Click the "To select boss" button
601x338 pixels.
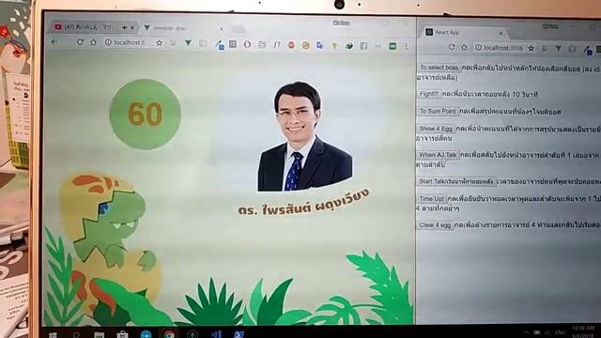[x=439, y=68]
